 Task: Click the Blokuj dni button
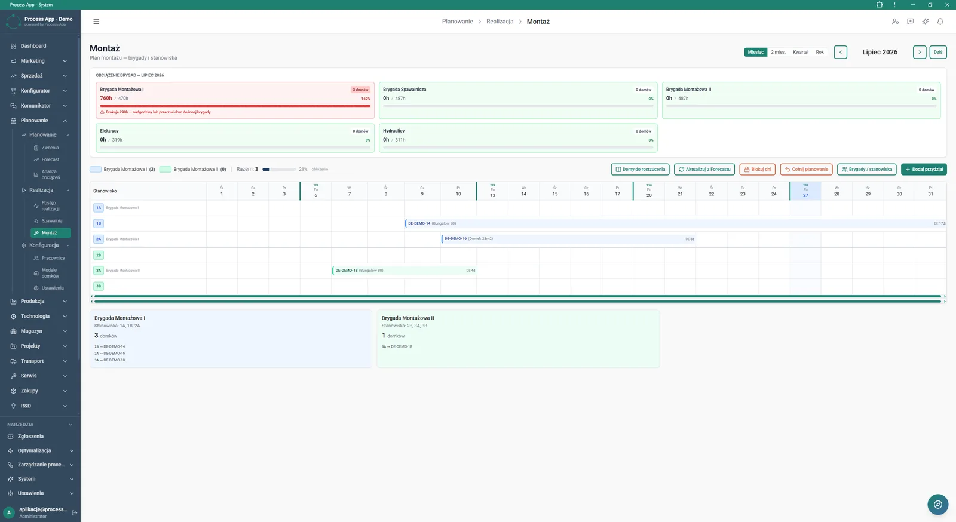pos(758,169)
